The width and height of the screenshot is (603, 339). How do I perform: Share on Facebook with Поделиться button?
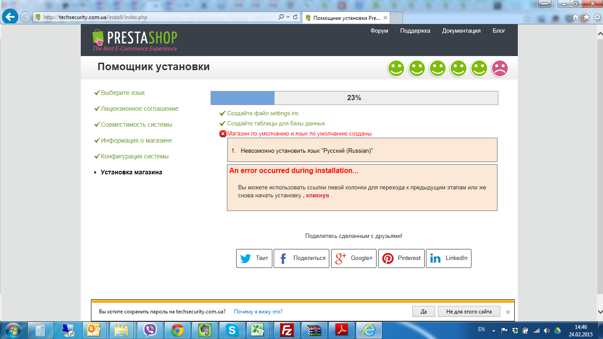click(x=301, y=258)
